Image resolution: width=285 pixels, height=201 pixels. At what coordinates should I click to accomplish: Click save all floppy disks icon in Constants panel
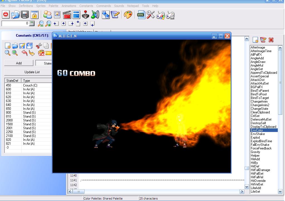(29, 46)
